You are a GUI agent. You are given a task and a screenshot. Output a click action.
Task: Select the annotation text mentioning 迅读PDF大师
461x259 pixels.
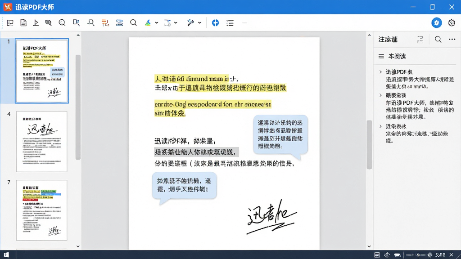[420, 110]
